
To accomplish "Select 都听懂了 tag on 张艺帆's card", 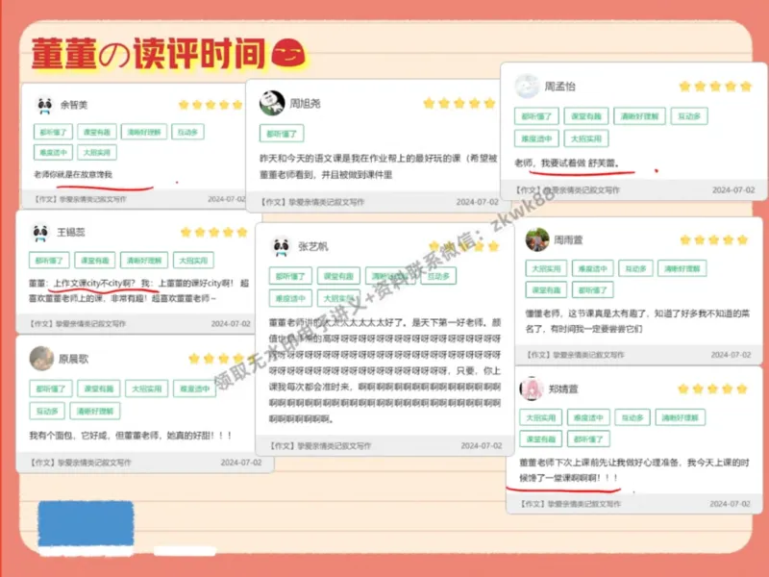I will click(290, 276).
